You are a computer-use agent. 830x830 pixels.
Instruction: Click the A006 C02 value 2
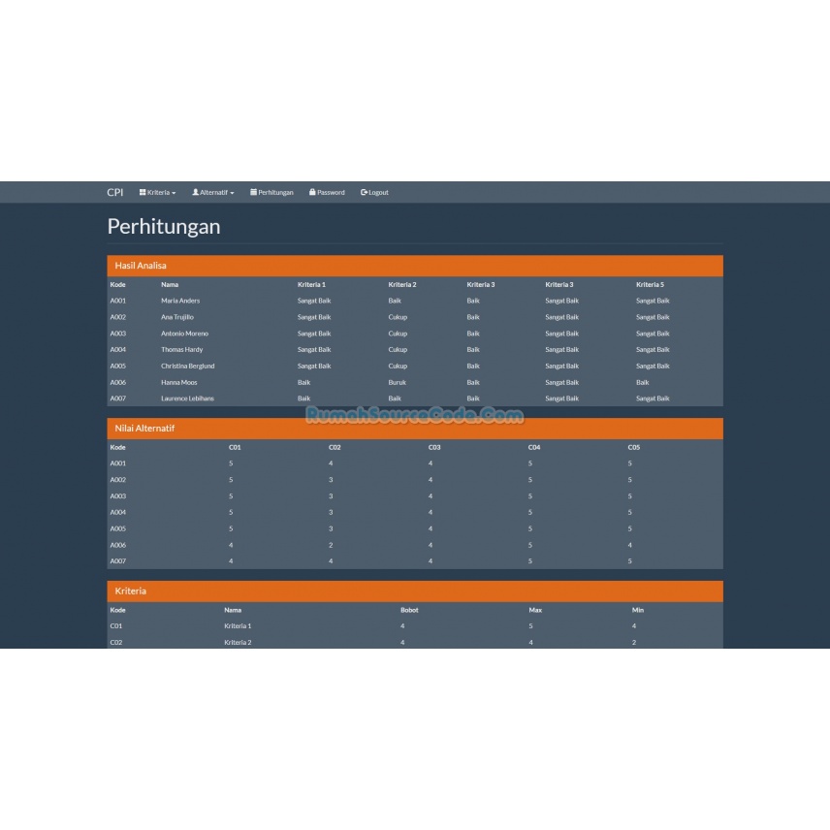[331, 545]
